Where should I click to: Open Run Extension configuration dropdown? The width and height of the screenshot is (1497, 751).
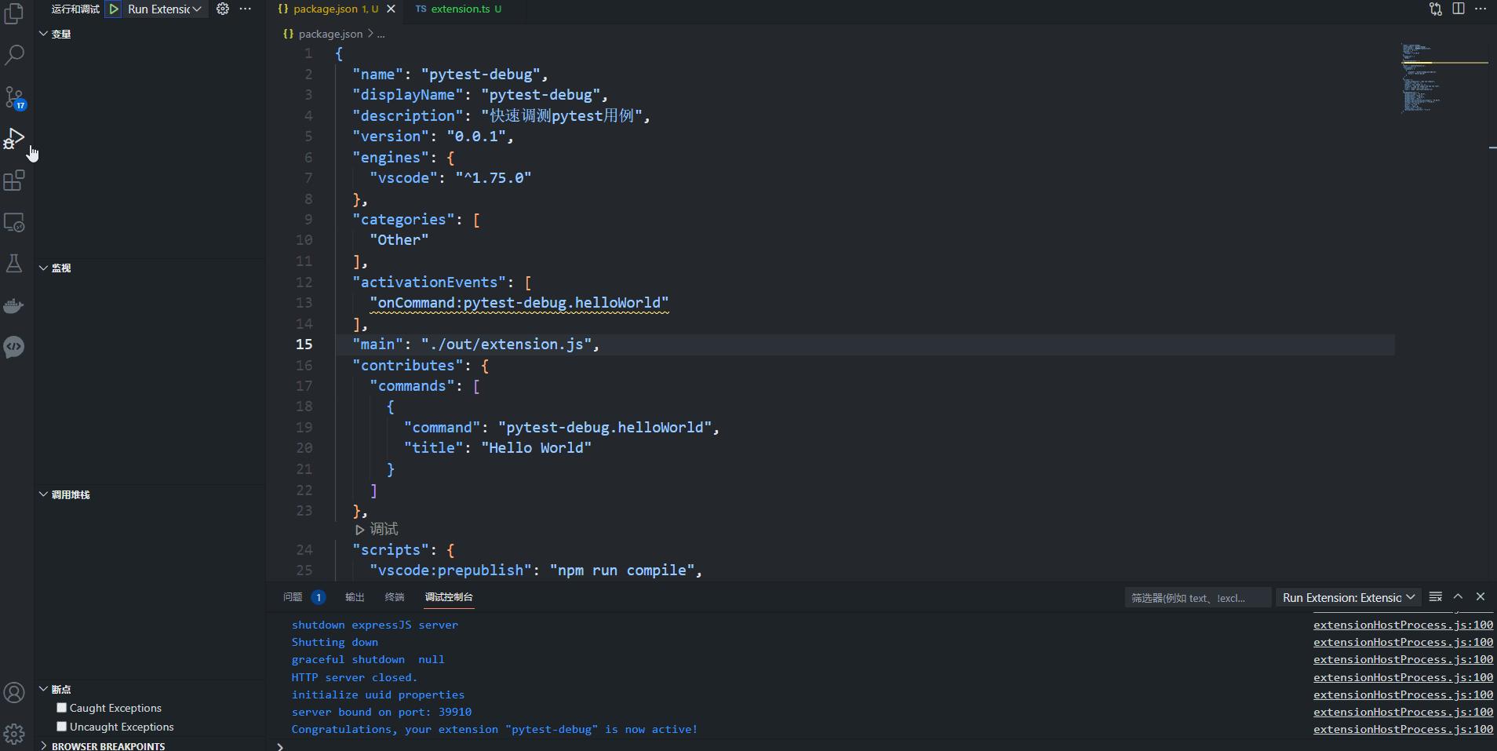pos(165,9)
